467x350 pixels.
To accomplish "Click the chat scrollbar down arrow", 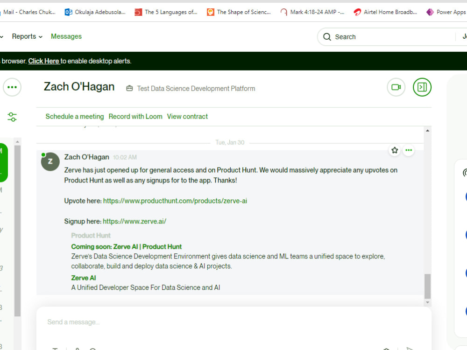I will tap(427, 302).
